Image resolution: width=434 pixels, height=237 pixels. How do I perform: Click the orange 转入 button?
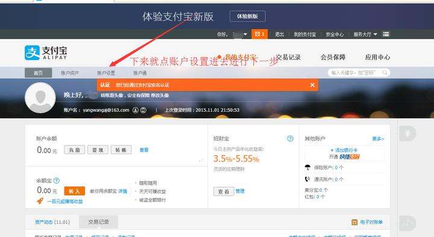75,191
